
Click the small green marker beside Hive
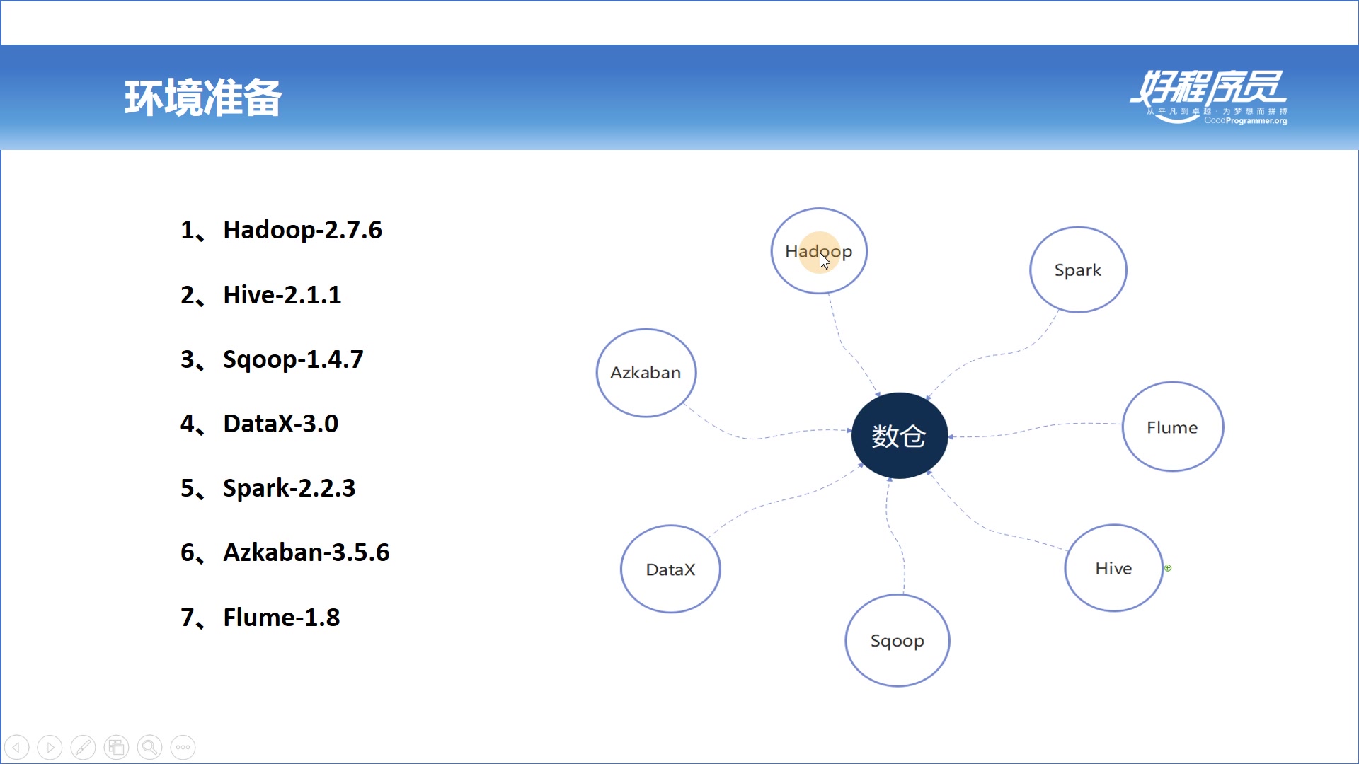[x=1168, y=568]
